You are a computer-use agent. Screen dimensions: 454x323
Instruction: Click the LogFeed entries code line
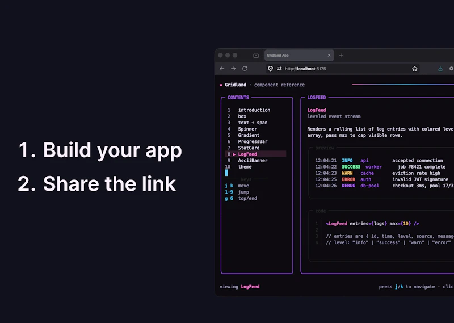(x=372, y=224)
